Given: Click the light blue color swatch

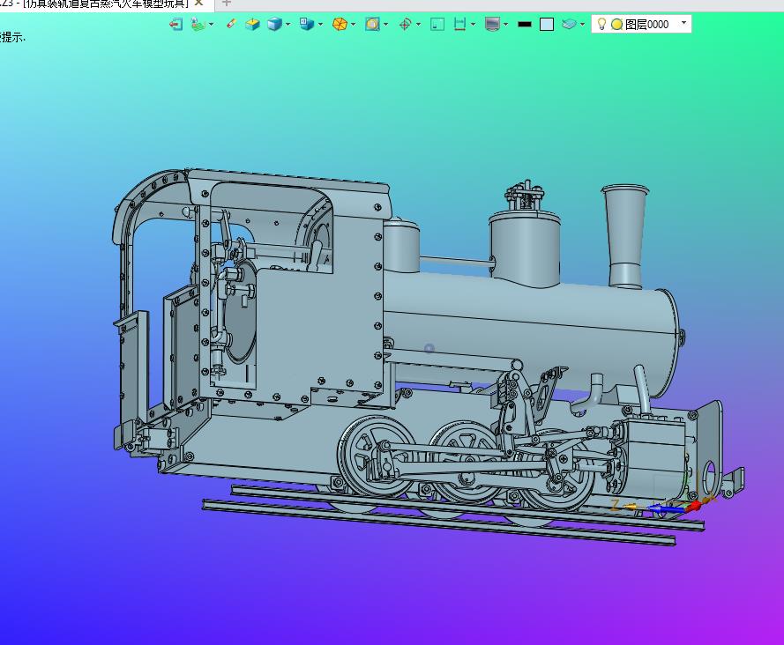Looking at the screenshot, I should point(547,25).
